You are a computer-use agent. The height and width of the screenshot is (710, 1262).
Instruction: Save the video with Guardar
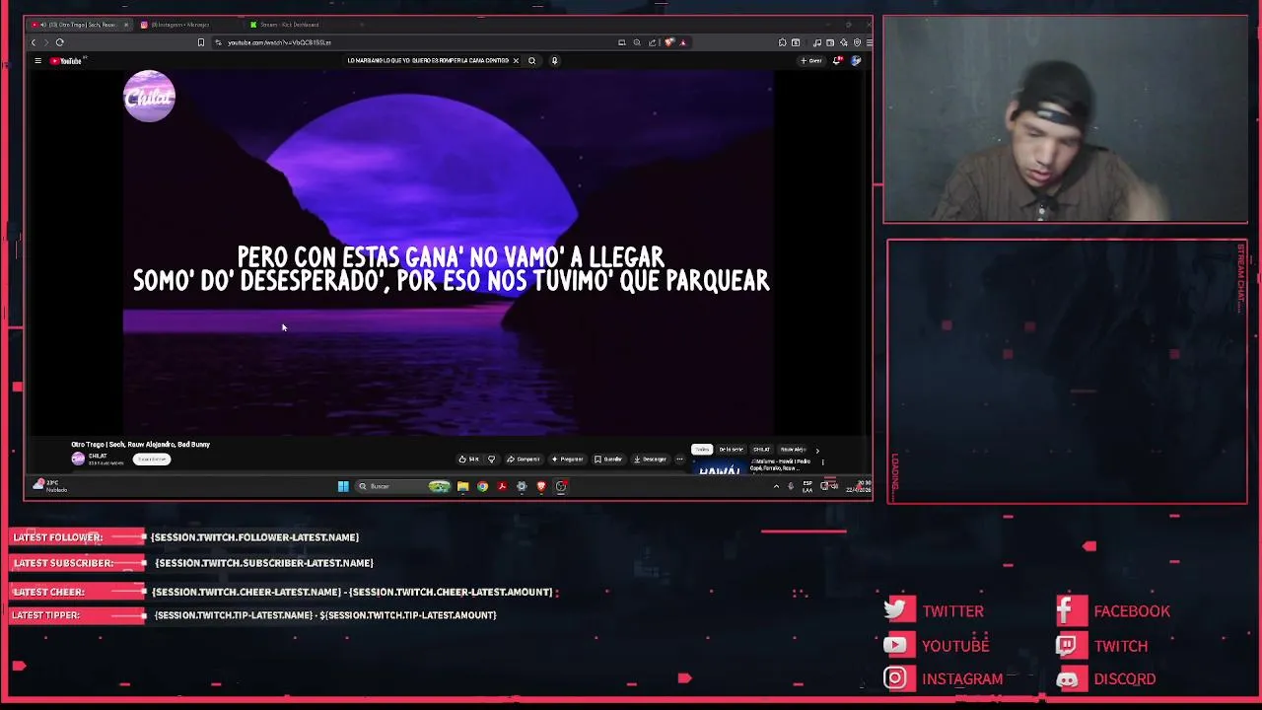608,460
